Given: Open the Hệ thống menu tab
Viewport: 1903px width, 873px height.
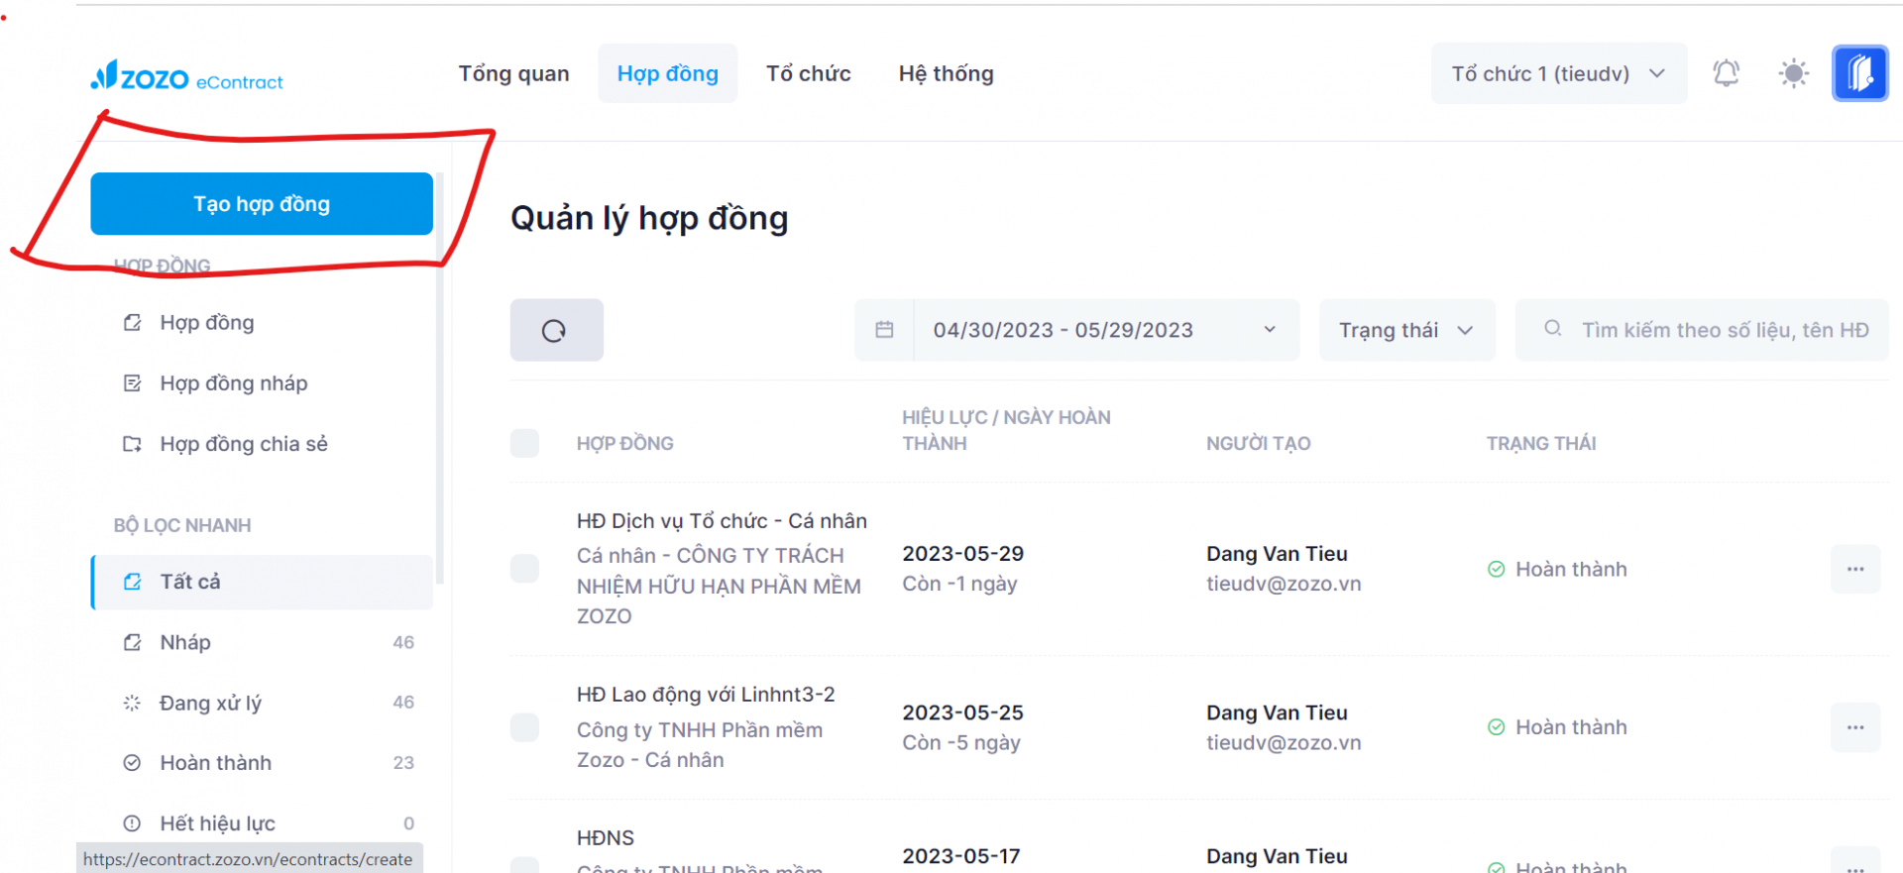Looking at the screenshot, I should [946, 73].
